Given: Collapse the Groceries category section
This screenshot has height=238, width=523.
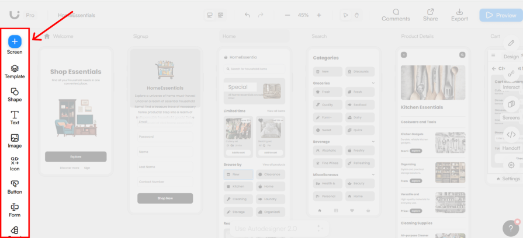Looking at the screenshot, I should point(374,83).
